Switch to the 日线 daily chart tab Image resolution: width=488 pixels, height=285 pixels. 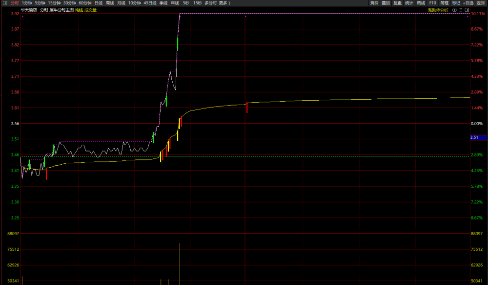point(99,3)
